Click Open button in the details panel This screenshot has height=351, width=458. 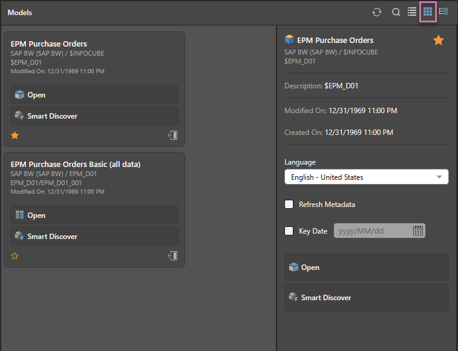(x=366, y=267)
